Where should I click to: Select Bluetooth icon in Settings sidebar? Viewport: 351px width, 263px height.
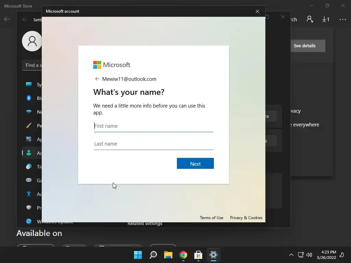(29, 98)
